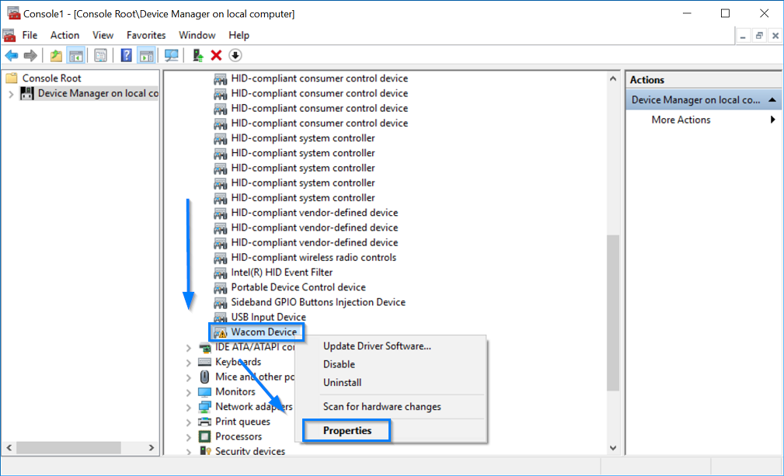Click the mouse icon beside Mice category
The image size is (784, 476).
[x=204, y=377]
